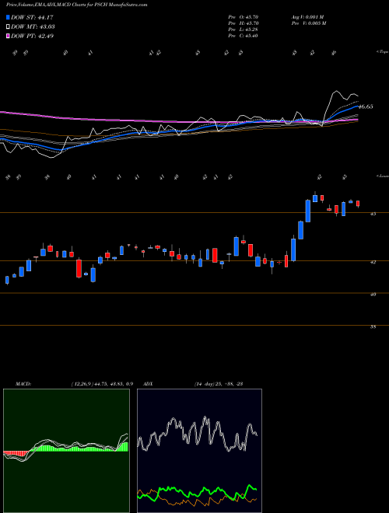Viewport: 389px width, 513px height.
Task: Click the blue DOW ST legend swatch
Action: click(9, 17)
